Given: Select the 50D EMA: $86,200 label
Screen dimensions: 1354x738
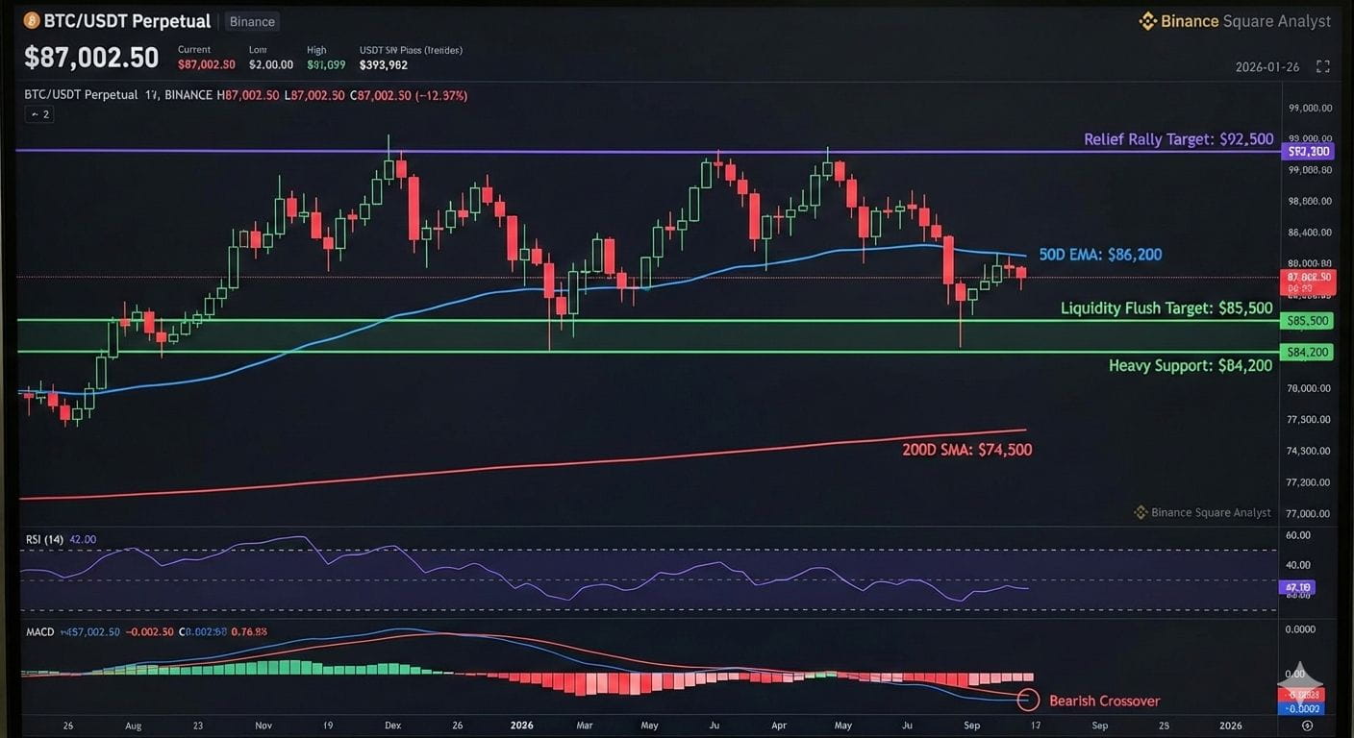Looking at the screenshot, I should pyautogui.click(x=1100, y=255).
